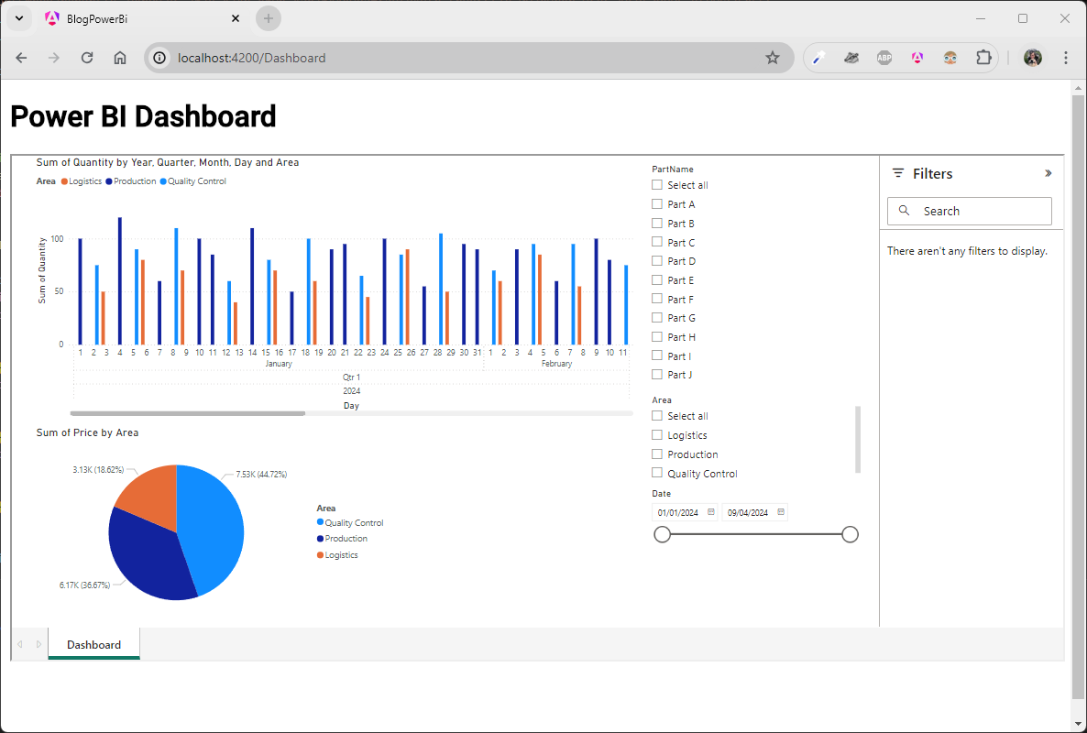
Task: Click the browser back button
Action: 21,57
